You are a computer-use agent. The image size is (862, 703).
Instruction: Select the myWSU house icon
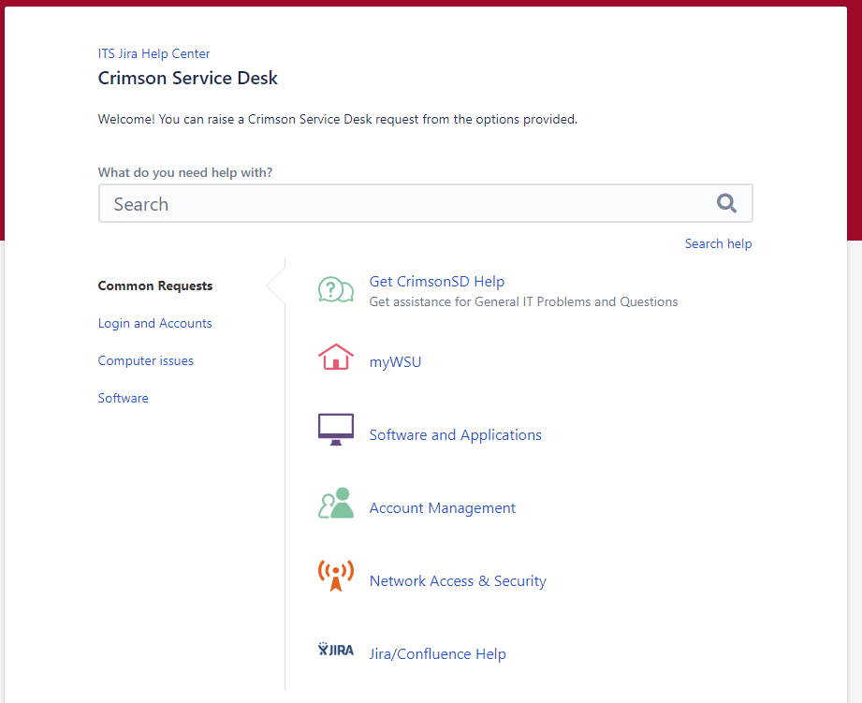tap(336, 359)
